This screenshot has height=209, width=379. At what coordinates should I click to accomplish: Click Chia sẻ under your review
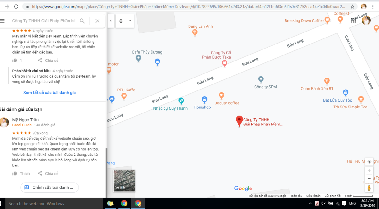(48, 173)
